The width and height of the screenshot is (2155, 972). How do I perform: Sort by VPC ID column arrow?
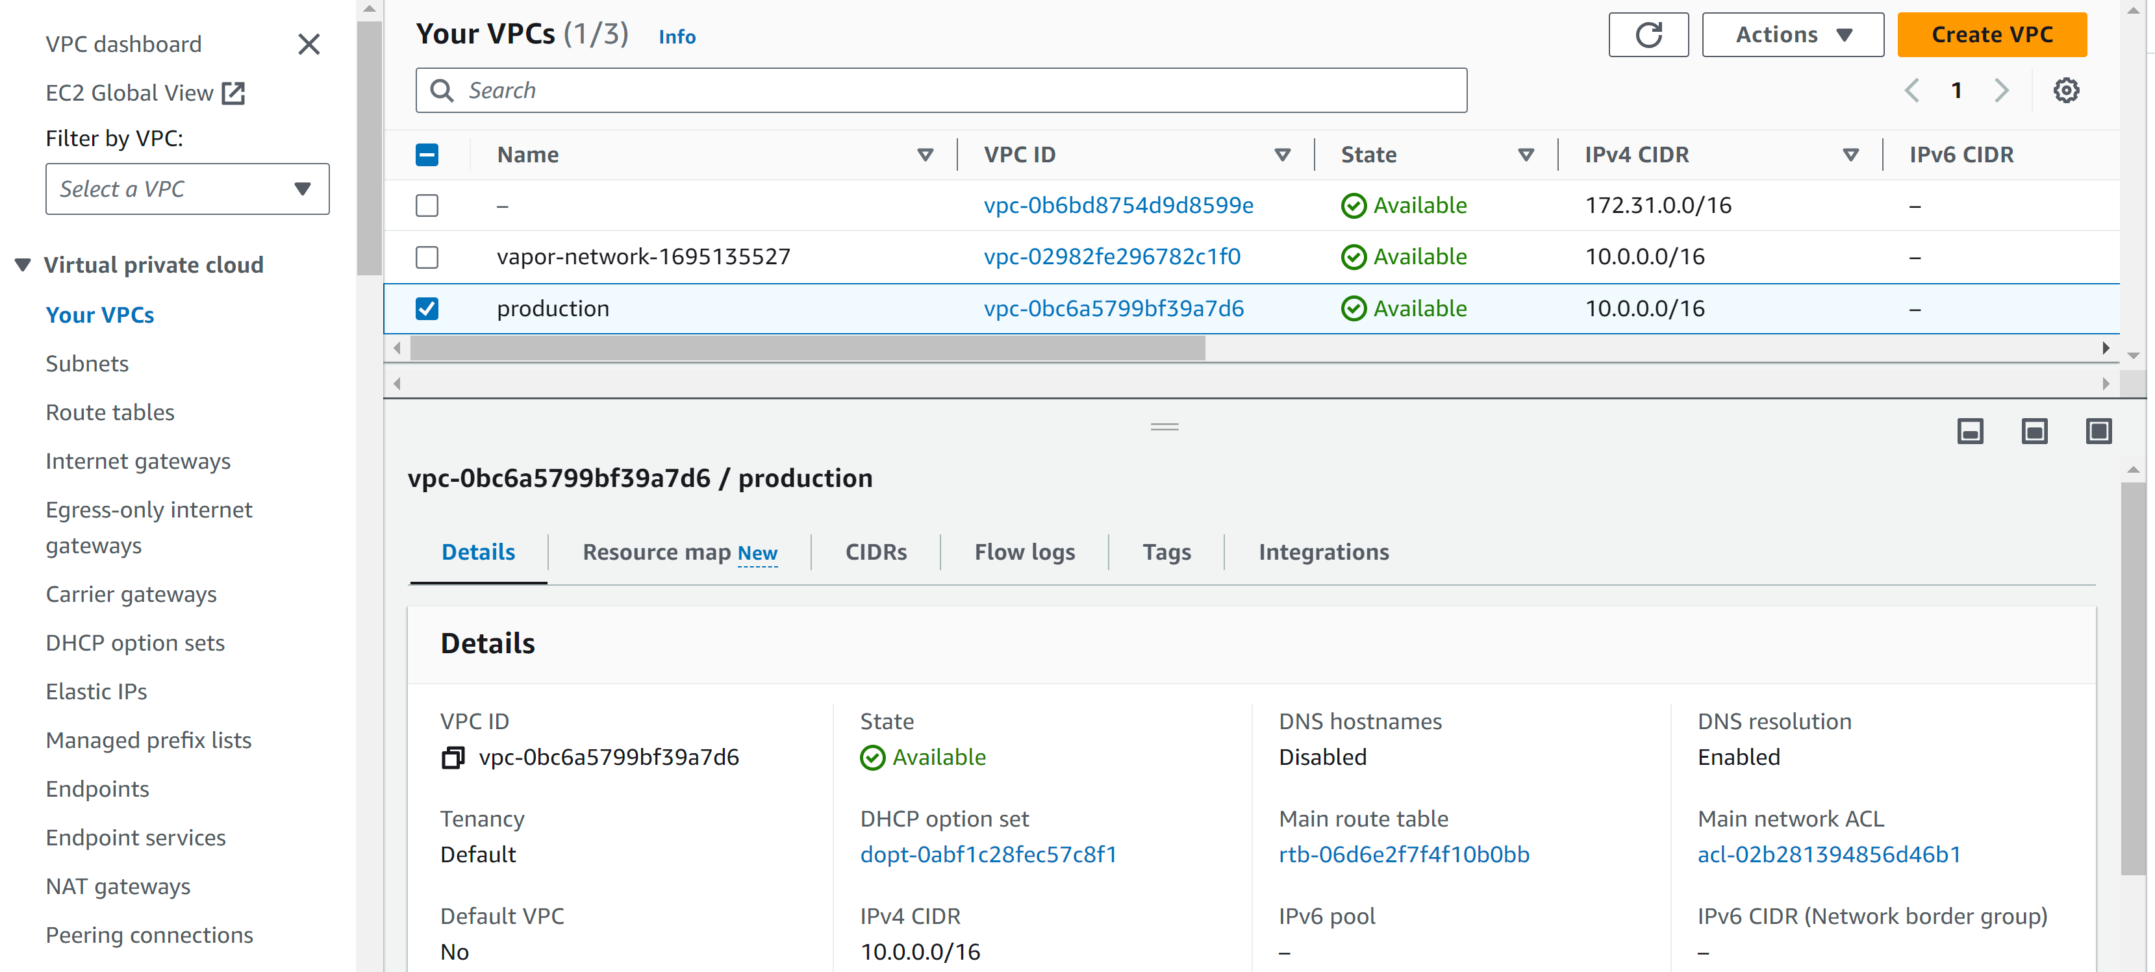1281,155
